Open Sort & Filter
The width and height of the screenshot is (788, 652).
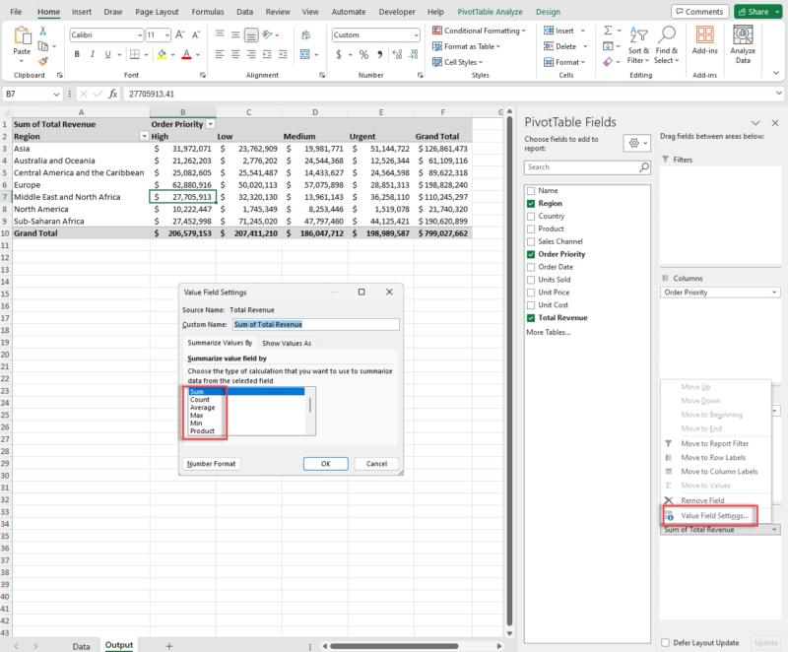pos(639,45)
